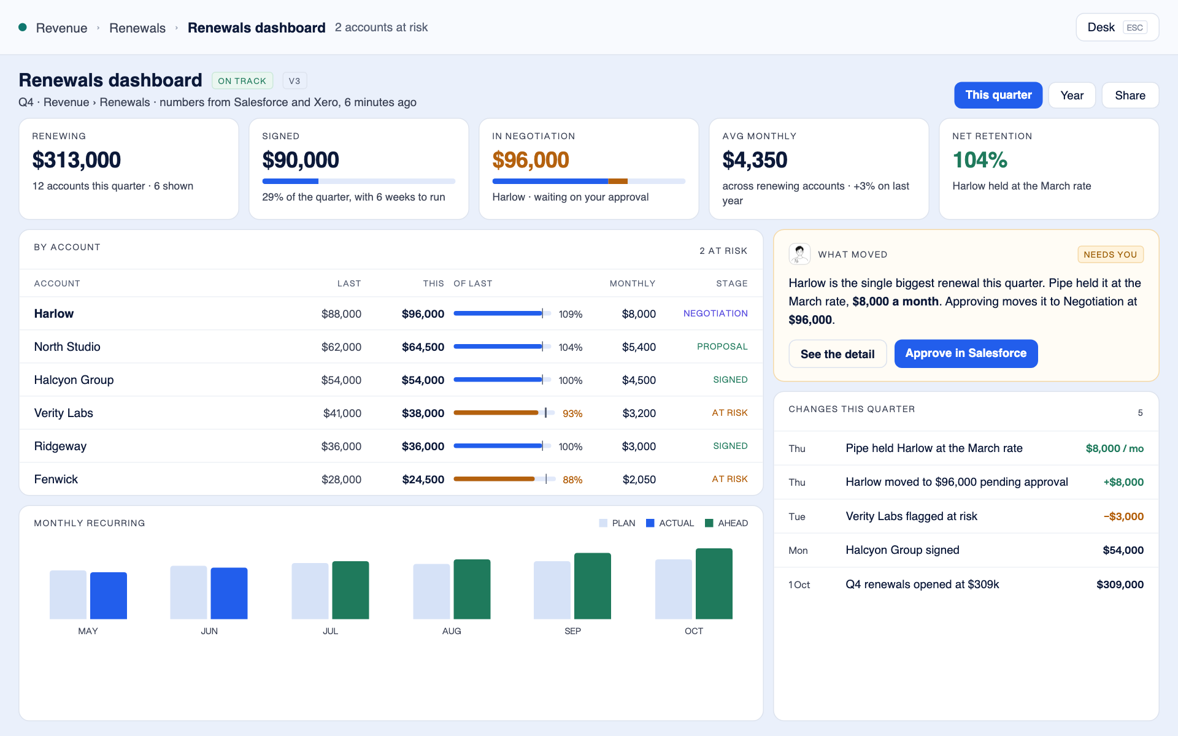
Task: Select the Fenwick account row
Action: 391,479
